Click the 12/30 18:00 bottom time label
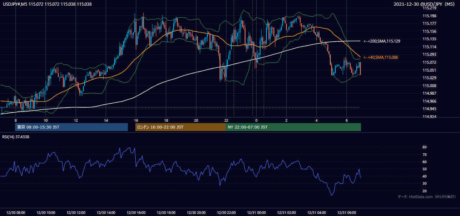This screenshot has width=460, height=216. 166,213
